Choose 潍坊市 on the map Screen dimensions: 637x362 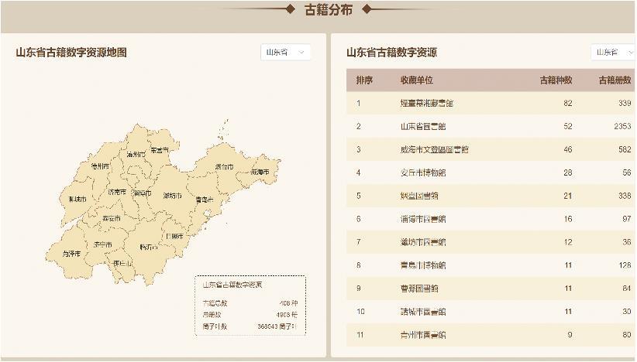pyautogui.click(x=172, y=196)
